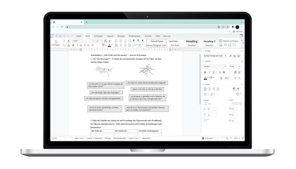Image resolution: width=296 pixels, height=169 pixels.
Task: Collapse the Vorlage sidebar section
Action: point(204,51)
